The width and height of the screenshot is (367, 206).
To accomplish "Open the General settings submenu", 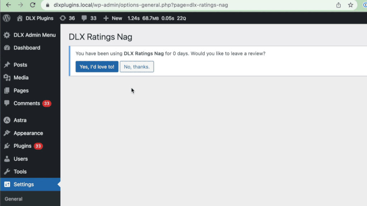I will click(x=14, y=199).
